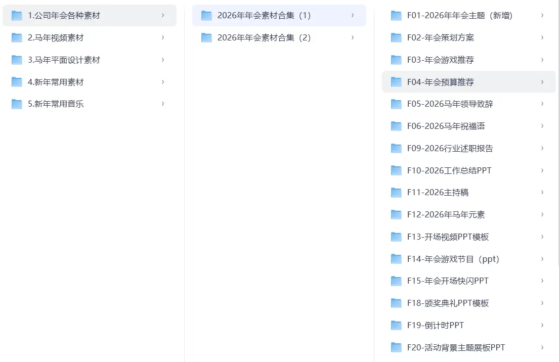Screen dimensions: 559x362
Task: Expand arrow on 2026年年会素材合集（1）row
Action: pyautogui.click(x=352, y=16)
